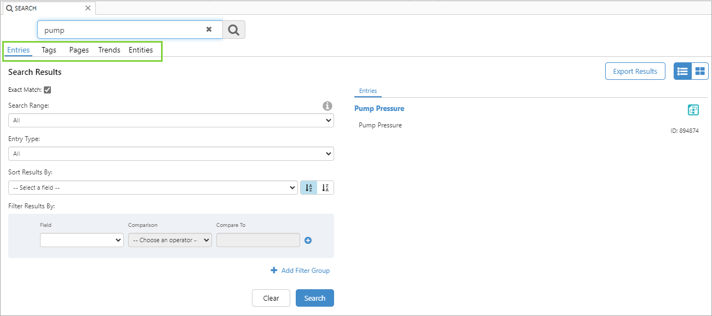
Task: Open the Sort Results By field dropdown
Action: click(153, 188)
